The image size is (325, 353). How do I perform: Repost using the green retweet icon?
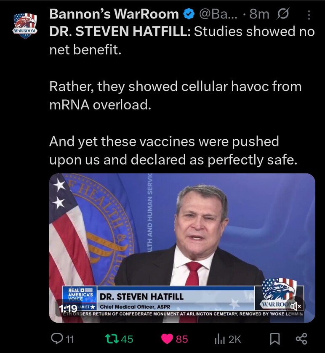point(112,339)
